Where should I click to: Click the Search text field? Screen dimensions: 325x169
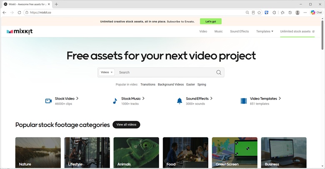pyautogui.click(x=166, y=72)
